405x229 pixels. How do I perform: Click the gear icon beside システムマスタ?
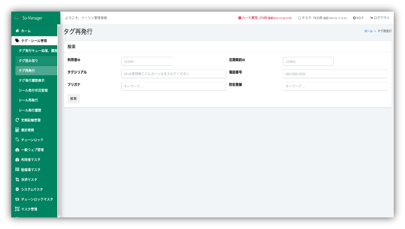pyautogui.click(x=17, y=189)
